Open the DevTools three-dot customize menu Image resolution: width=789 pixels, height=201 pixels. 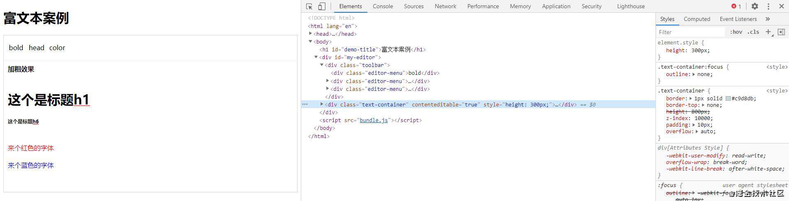(768, 6)
